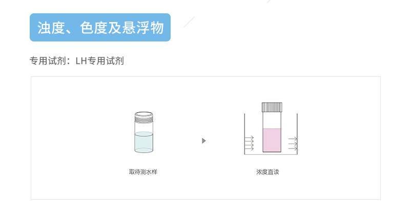This screenshot has width=410, height=210.
Task: Pick the pink liquid color in the cuvette
Action: 272,140
